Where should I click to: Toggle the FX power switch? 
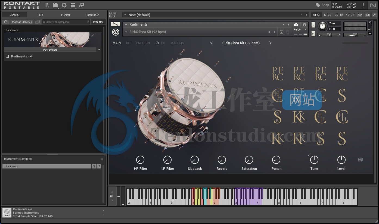[x=157, y=43]
